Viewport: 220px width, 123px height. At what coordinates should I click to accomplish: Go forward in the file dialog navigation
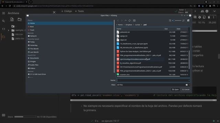[x=122, y=20]
